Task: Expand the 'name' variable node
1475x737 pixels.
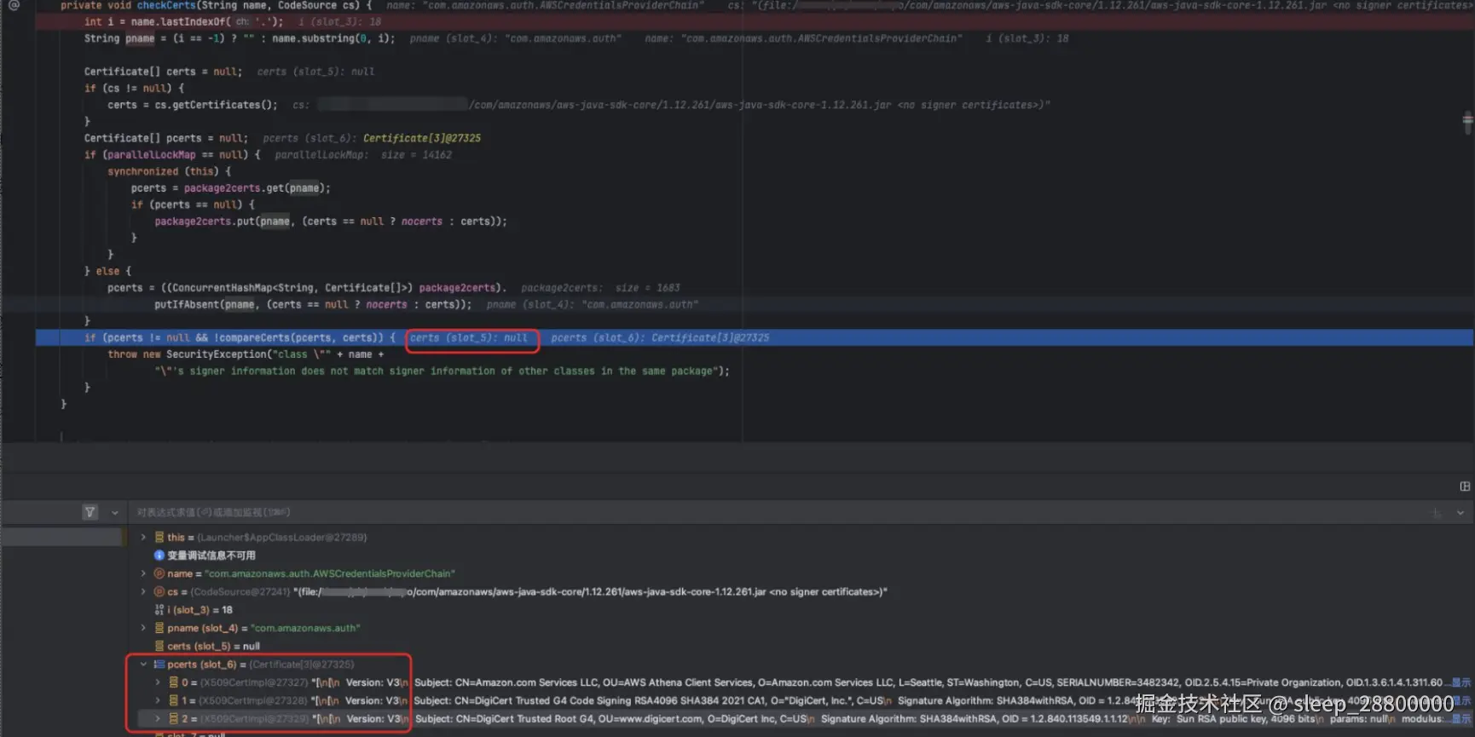Action: point(143,573)
